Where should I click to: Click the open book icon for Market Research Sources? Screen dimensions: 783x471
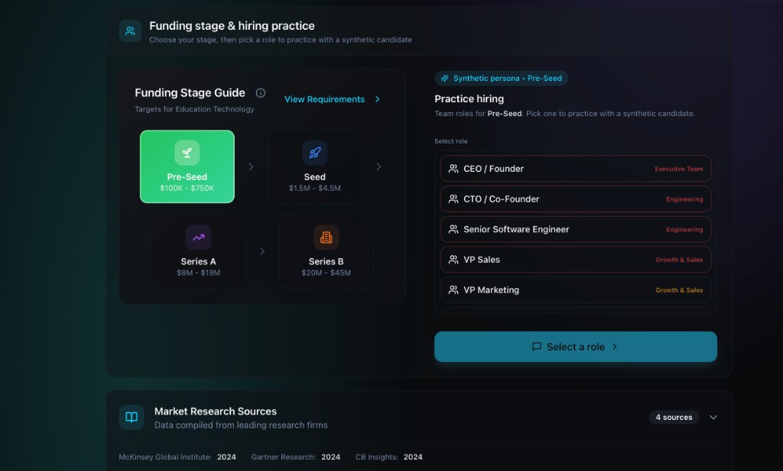point(132,417)
